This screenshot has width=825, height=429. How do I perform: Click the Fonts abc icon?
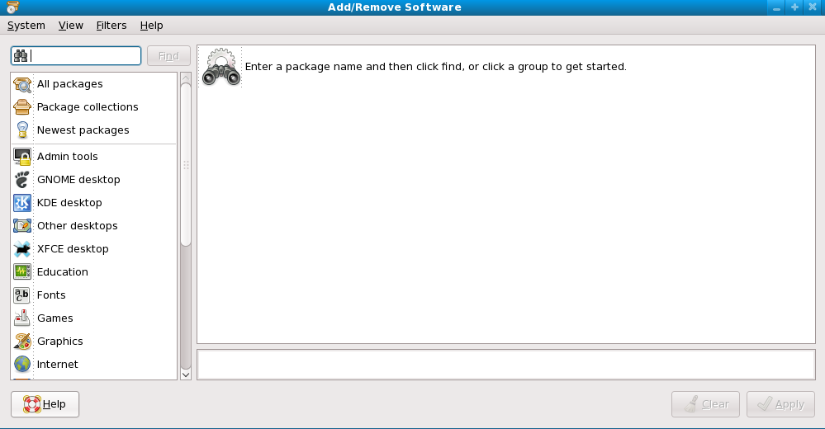pyautogui.click(x=22, y=295)
